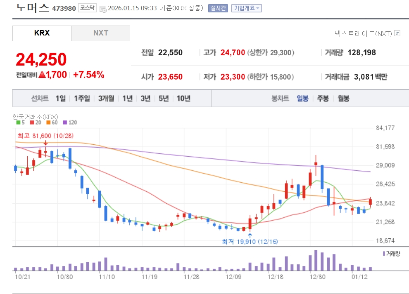Click the 12/30 date axis label
The width and height of the screenshot is (409, 294).
pyautogui.click(x=317, y=277)
